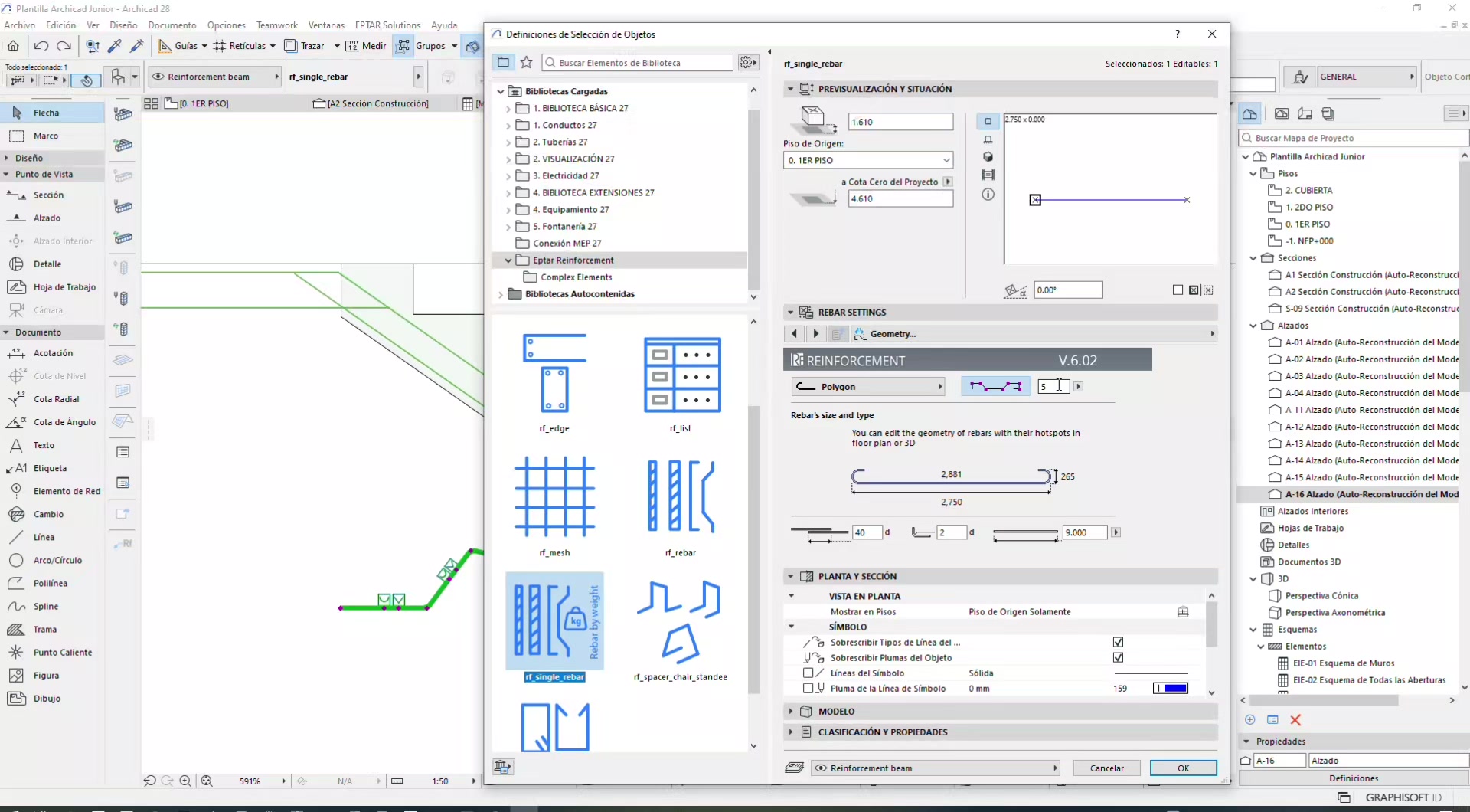Expand the Clasificación y Propiedades panel

tap(790, 732)
